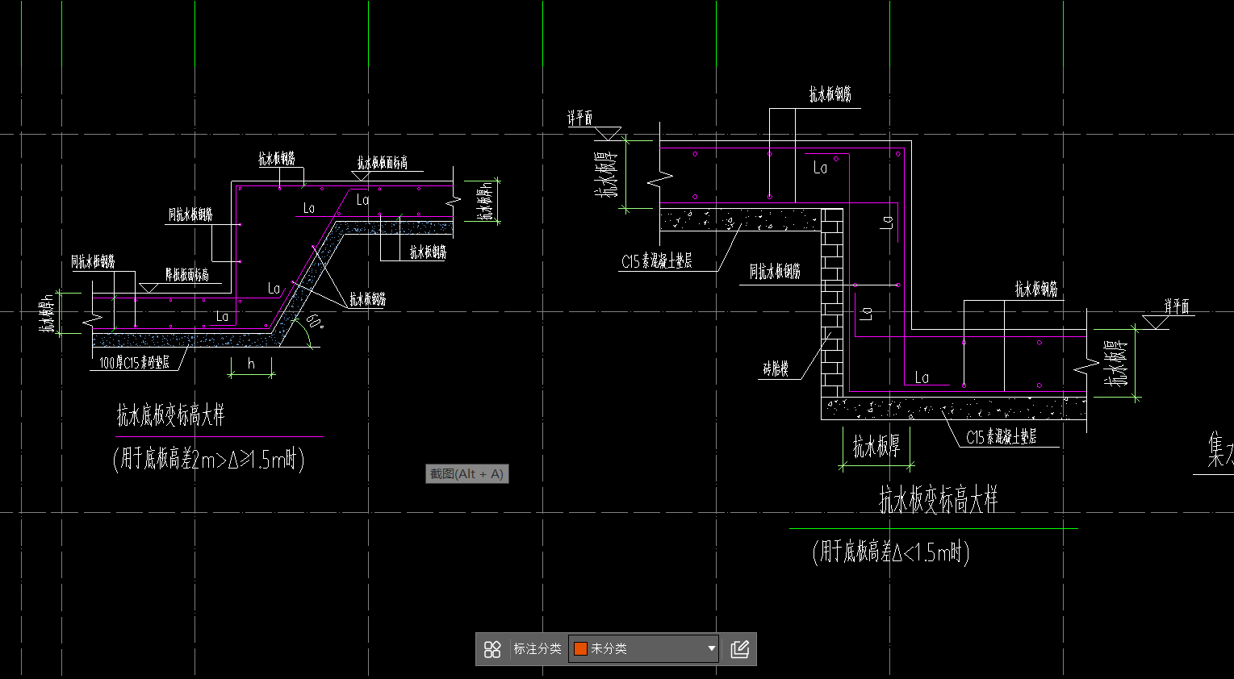1234x679 pixels.
Task: Click the brick wall hatch in right detail
Action: [832, 302]
